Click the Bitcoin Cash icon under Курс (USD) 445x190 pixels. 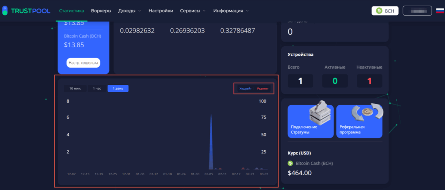point(290,164)
